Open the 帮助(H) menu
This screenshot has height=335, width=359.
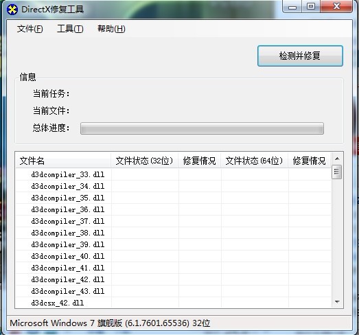click(x=111, y=29)
